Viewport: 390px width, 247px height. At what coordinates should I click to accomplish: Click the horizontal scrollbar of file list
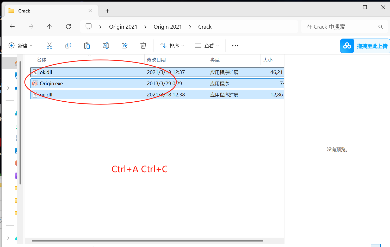147,241
